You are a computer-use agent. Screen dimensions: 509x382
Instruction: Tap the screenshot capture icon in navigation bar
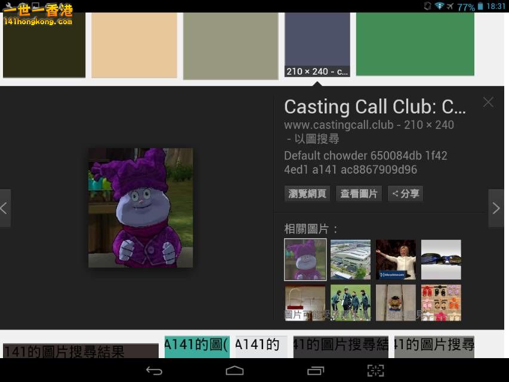(375, 371)
